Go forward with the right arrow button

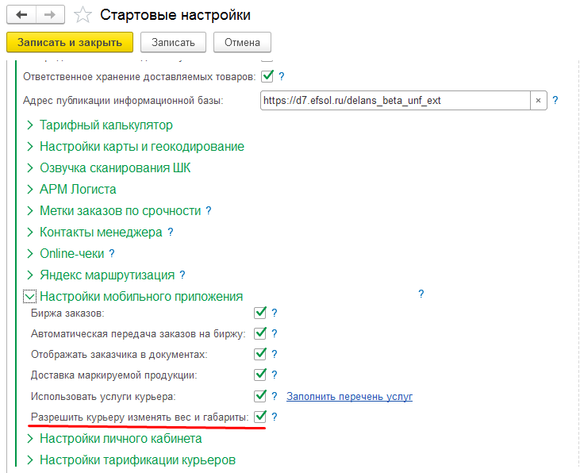click(x=50, y=15)
